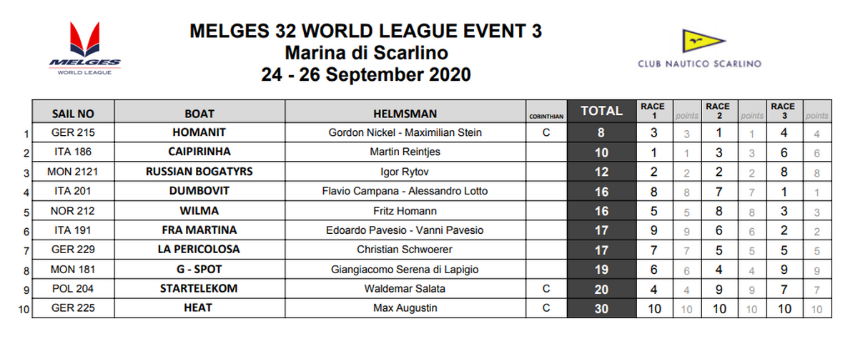Screen dimensions: 858x364
Task: Select helmsman Fritz Homann
Action: point(405,211)
